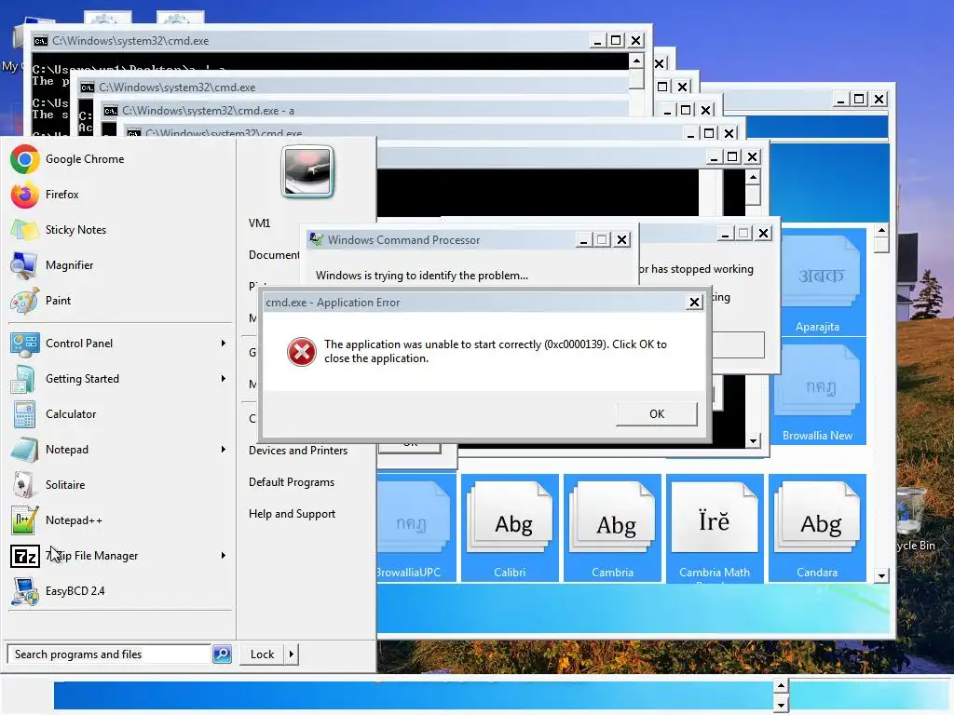Select the Browallia New font thumbnail
Viewport: 954px width, 715px height.
click(x=817, y=391)
